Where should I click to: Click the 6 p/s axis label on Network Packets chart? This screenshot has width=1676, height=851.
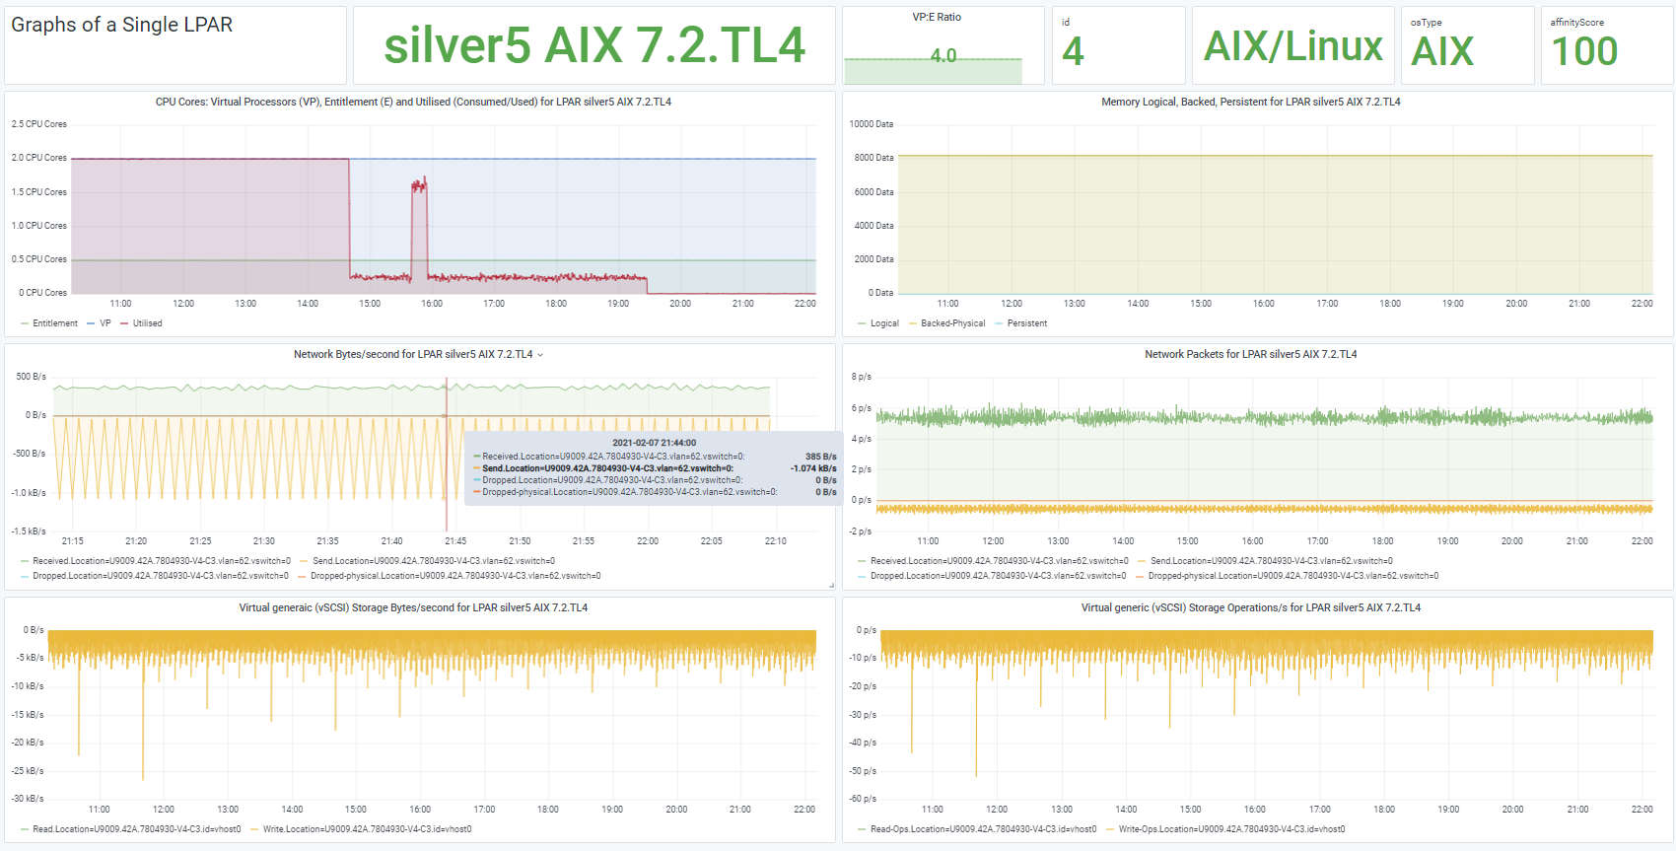862,408
